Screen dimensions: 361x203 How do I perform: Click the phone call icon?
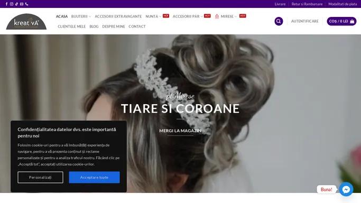(27, 4)
